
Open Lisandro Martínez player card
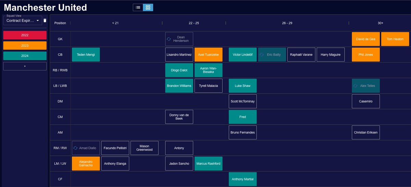(x=179, y=55)
